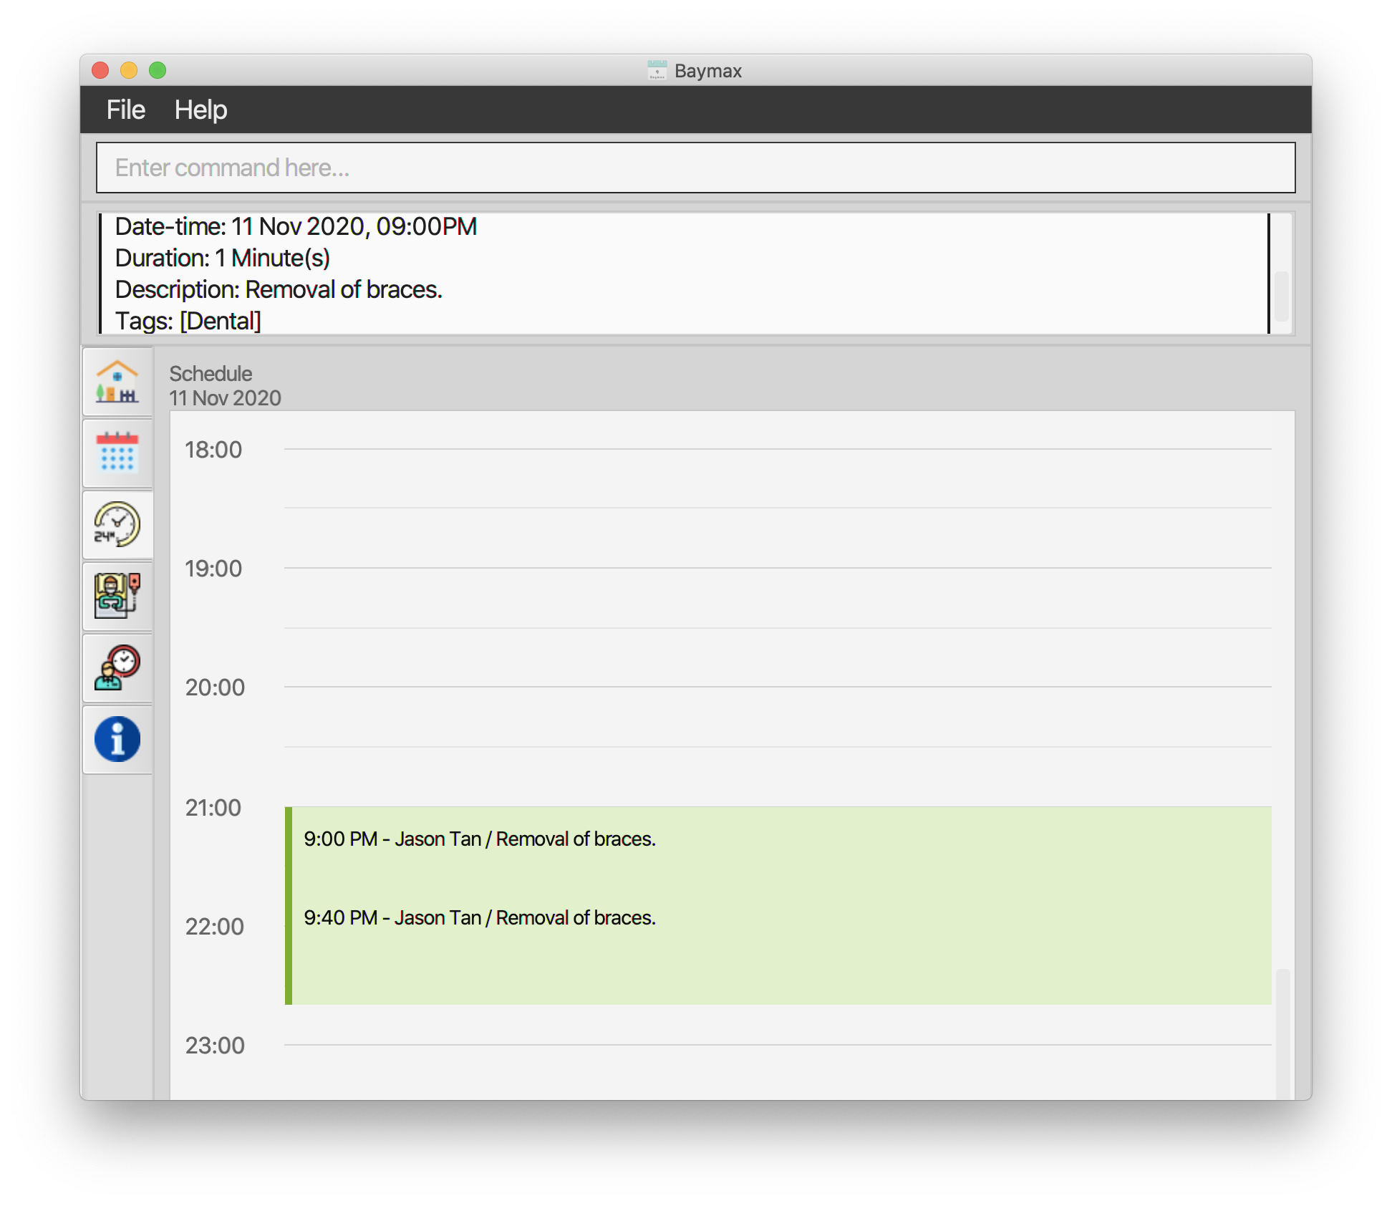This screenshot has width=1392, height=1206.
Task: Open the home dashboard sidebar icon
Action: coord(117,382)
